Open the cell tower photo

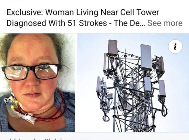click(133, 83)
